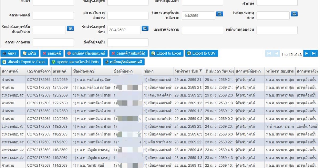
Task: Sort by วันที่/เวลา รับแจ้งเหตุ column header
Action: [x=219, y=71]
